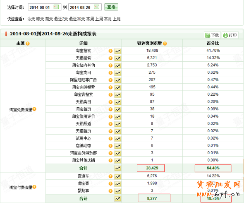Viewport: 244px width, 203px height.
Task: Open help tooltip for 直通车
Action: [110, 176]
